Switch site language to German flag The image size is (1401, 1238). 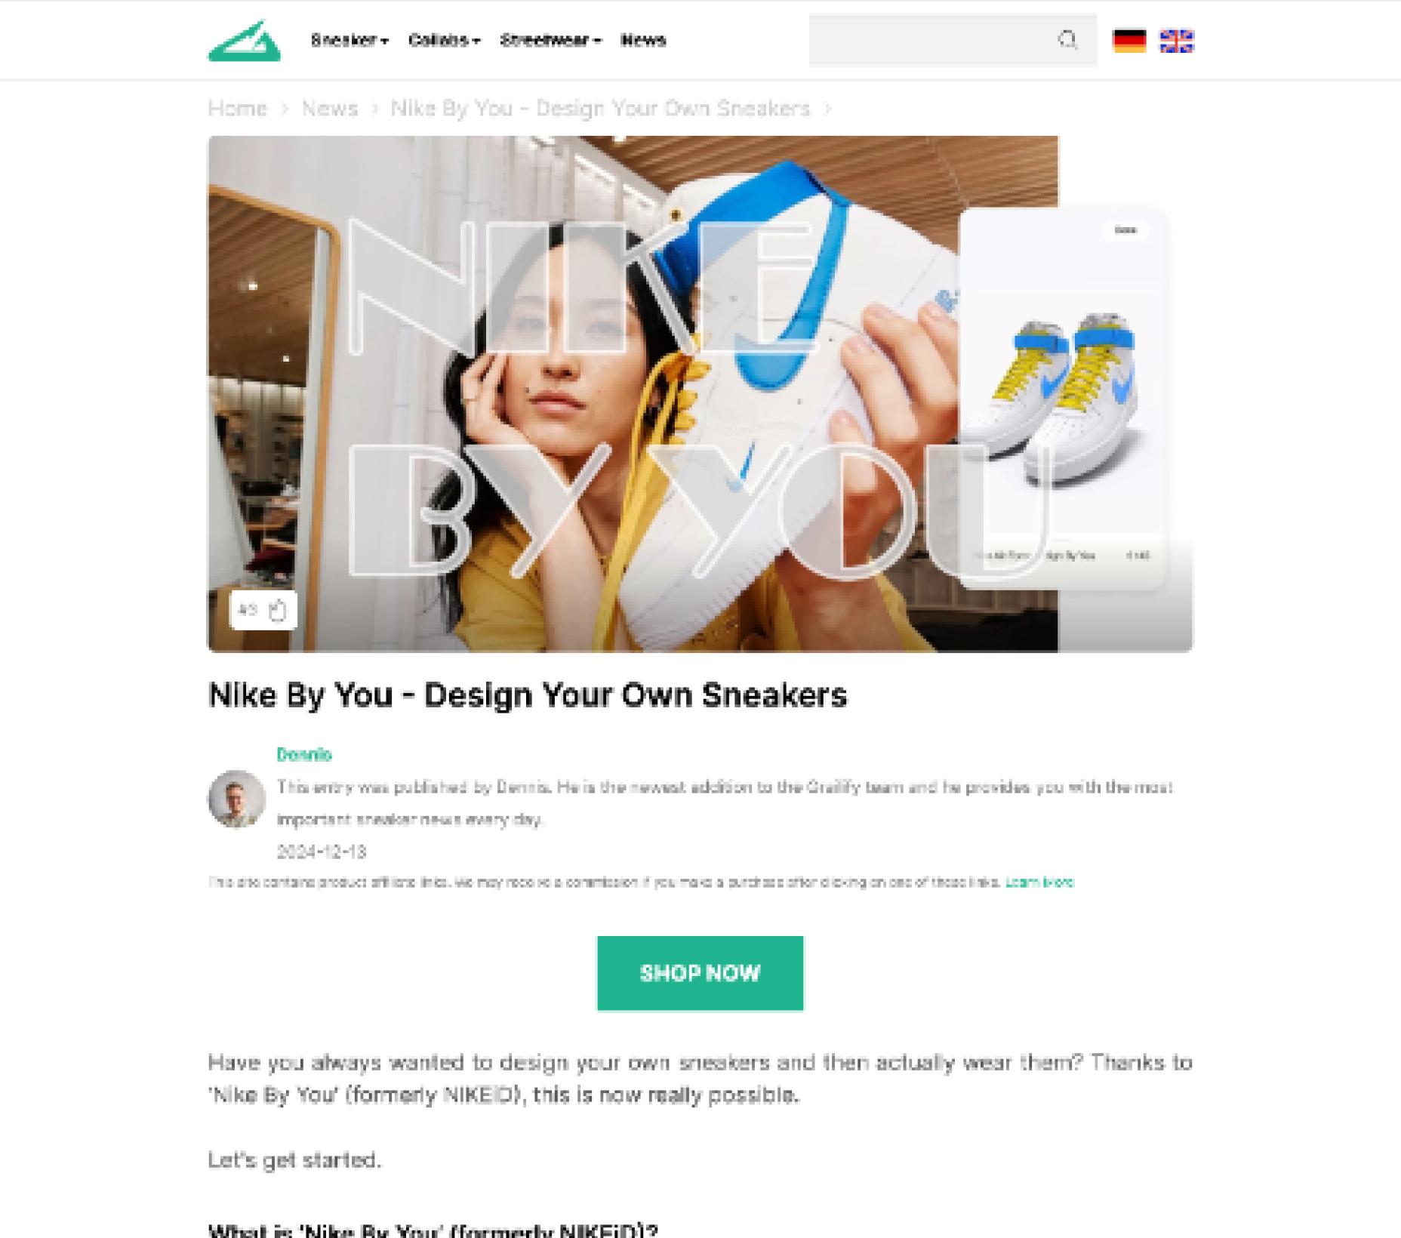point(1129,41)
